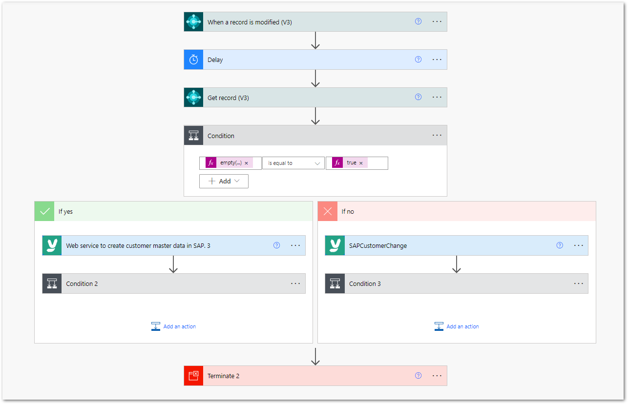
Task: Open help for the Delay step
Action: 418,60
